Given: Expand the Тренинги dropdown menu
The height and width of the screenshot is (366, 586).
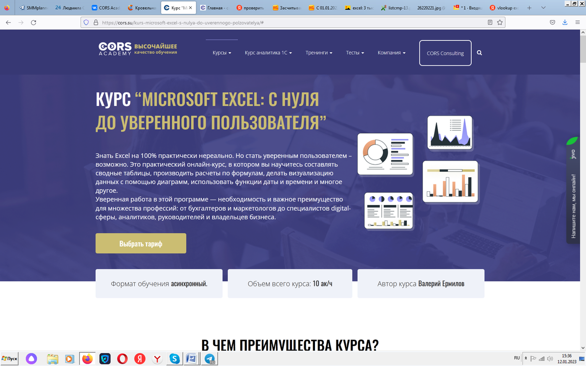Looking at the screenshot, I should [x=319, y=53].
